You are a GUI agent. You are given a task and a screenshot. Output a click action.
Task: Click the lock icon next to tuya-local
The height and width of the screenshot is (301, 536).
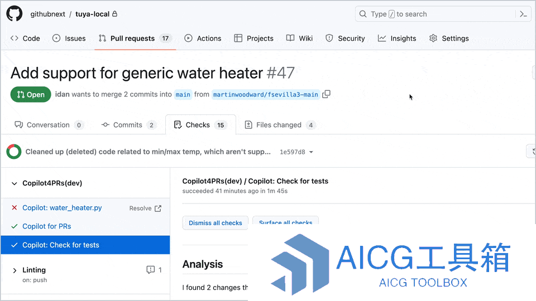point(115,13)
